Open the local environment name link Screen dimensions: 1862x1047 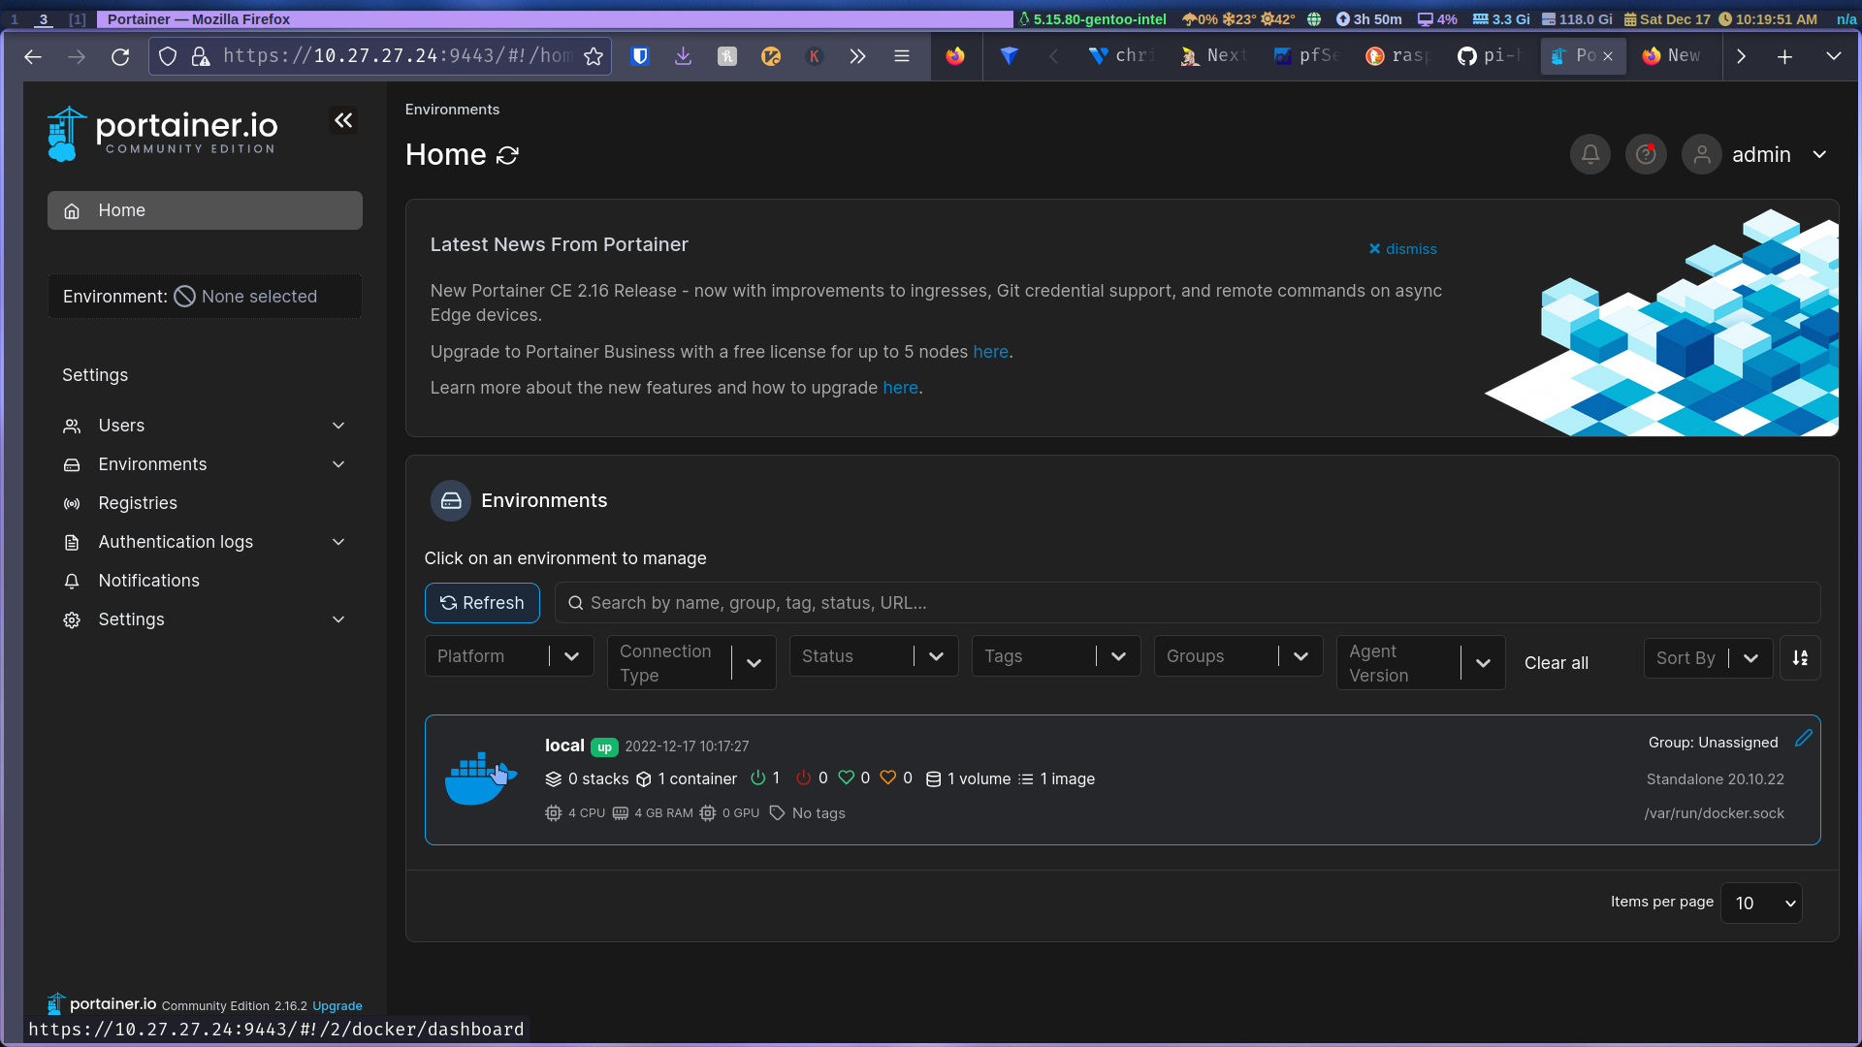tap(564, 746)
